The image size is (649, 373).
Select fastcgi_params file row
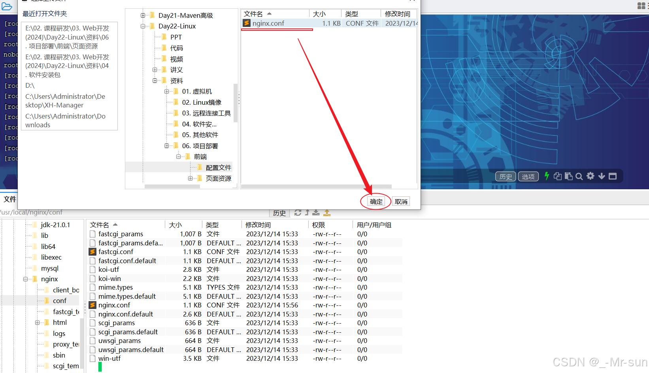tap(244, 234)
